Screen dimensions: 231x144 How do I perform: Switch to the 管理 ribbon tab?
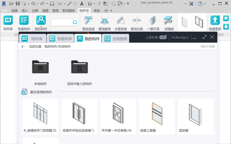pos(55,11)
